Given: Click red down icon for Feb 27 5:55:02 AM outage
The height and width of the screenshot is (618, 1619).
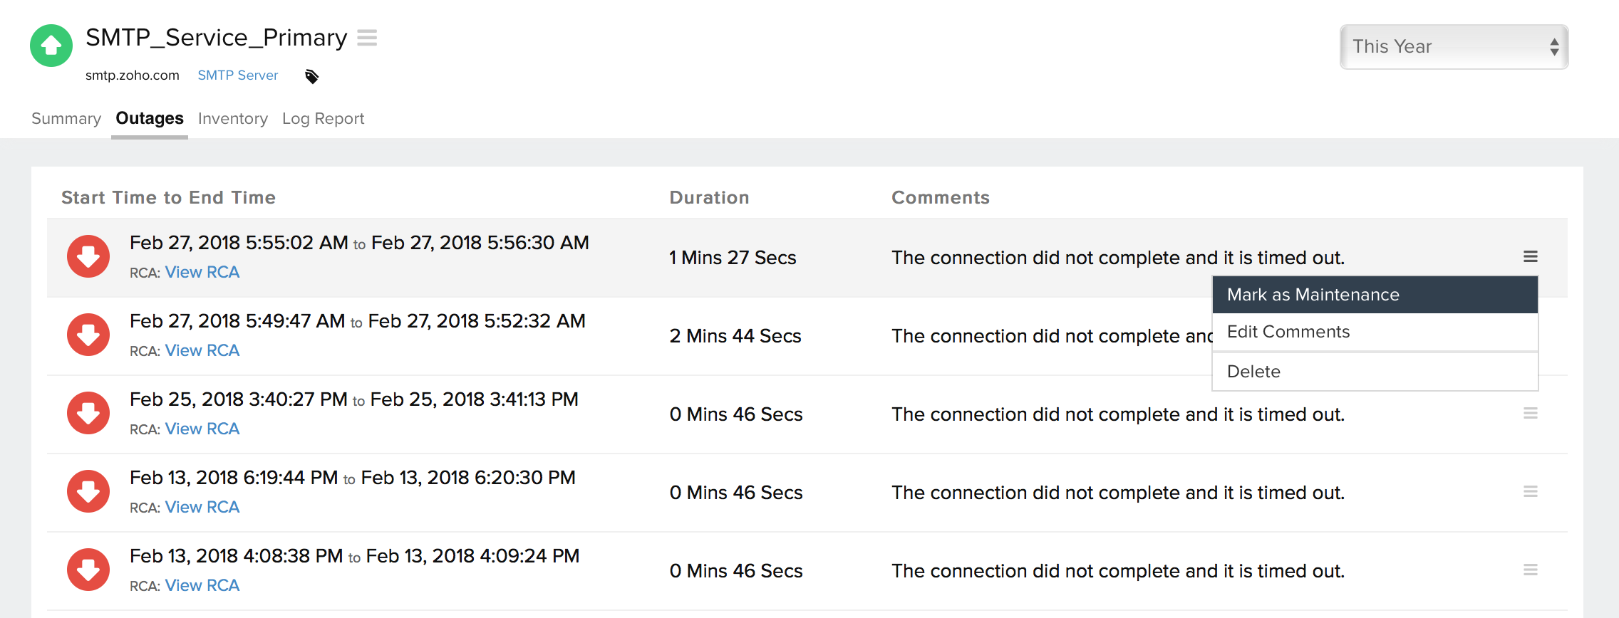Looking at the screenshot, I should point(88,256).
